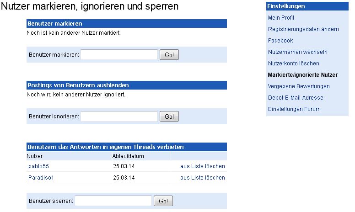The width and height of the screenshot is (355, 212).
Task: Open Mein Profil in settings sidebar
Action: pyautogui.click(x=281, y=18)
